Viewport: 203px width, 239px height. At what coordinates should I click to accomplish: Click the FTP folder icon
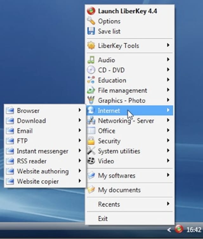click(10, 141)
